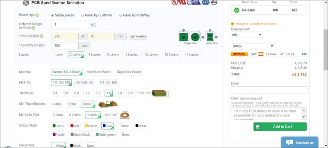Select the Panel by Customer radio button
Screen dimensions: 328x148
83,15
